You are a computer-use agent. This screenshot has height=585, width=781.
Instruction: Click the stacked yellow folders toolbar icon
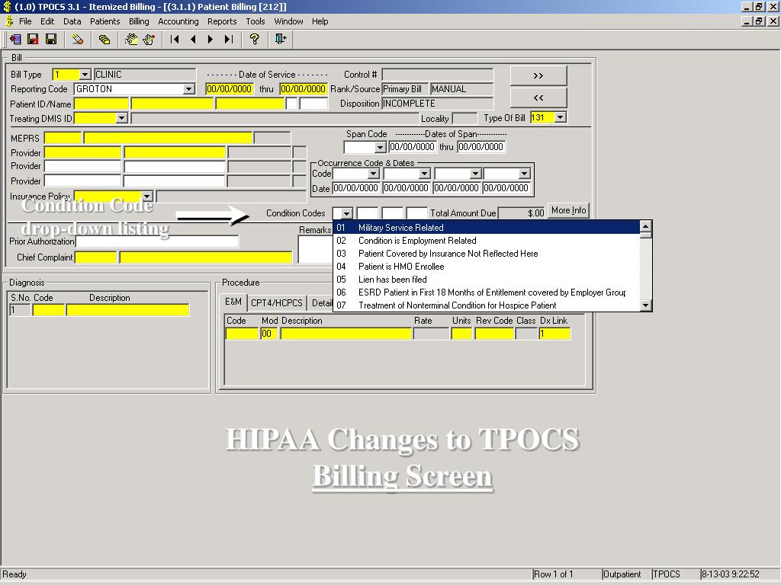(104, 40)
